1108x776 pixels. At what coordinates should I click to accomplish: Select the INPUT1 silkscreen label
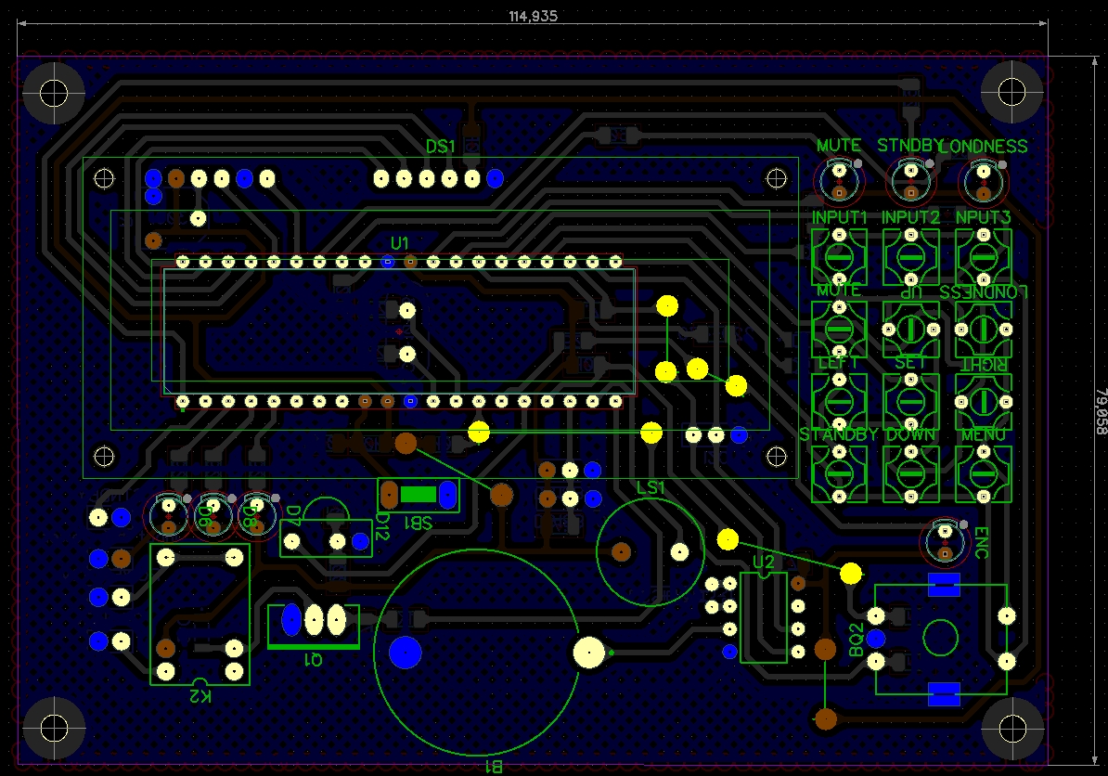click(x=839, y=218)
